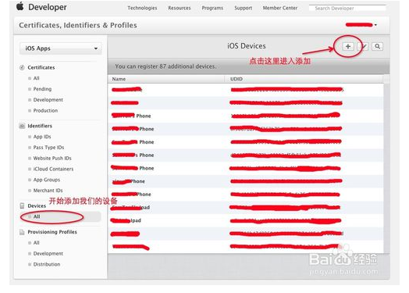This screenshot has width=409, height=293.
Task: Open the Programs menu
Action: coord(212,8)
